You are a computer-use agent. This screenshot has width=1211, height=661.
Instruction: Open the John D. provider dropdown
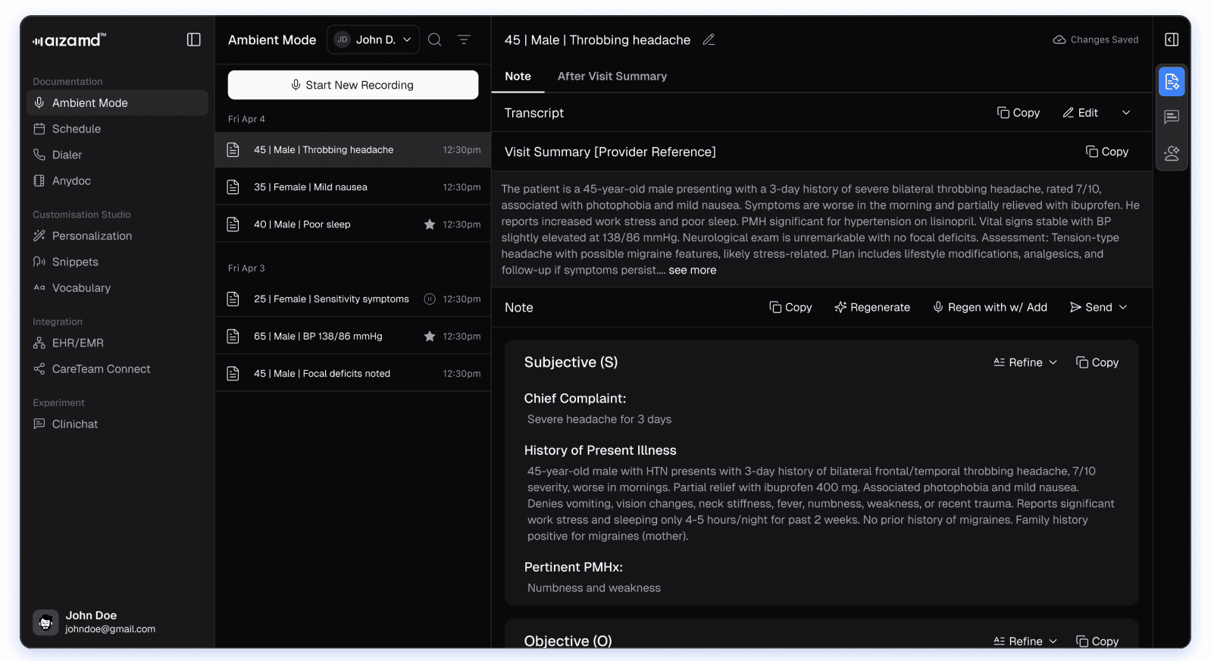(x=374, y=39)
